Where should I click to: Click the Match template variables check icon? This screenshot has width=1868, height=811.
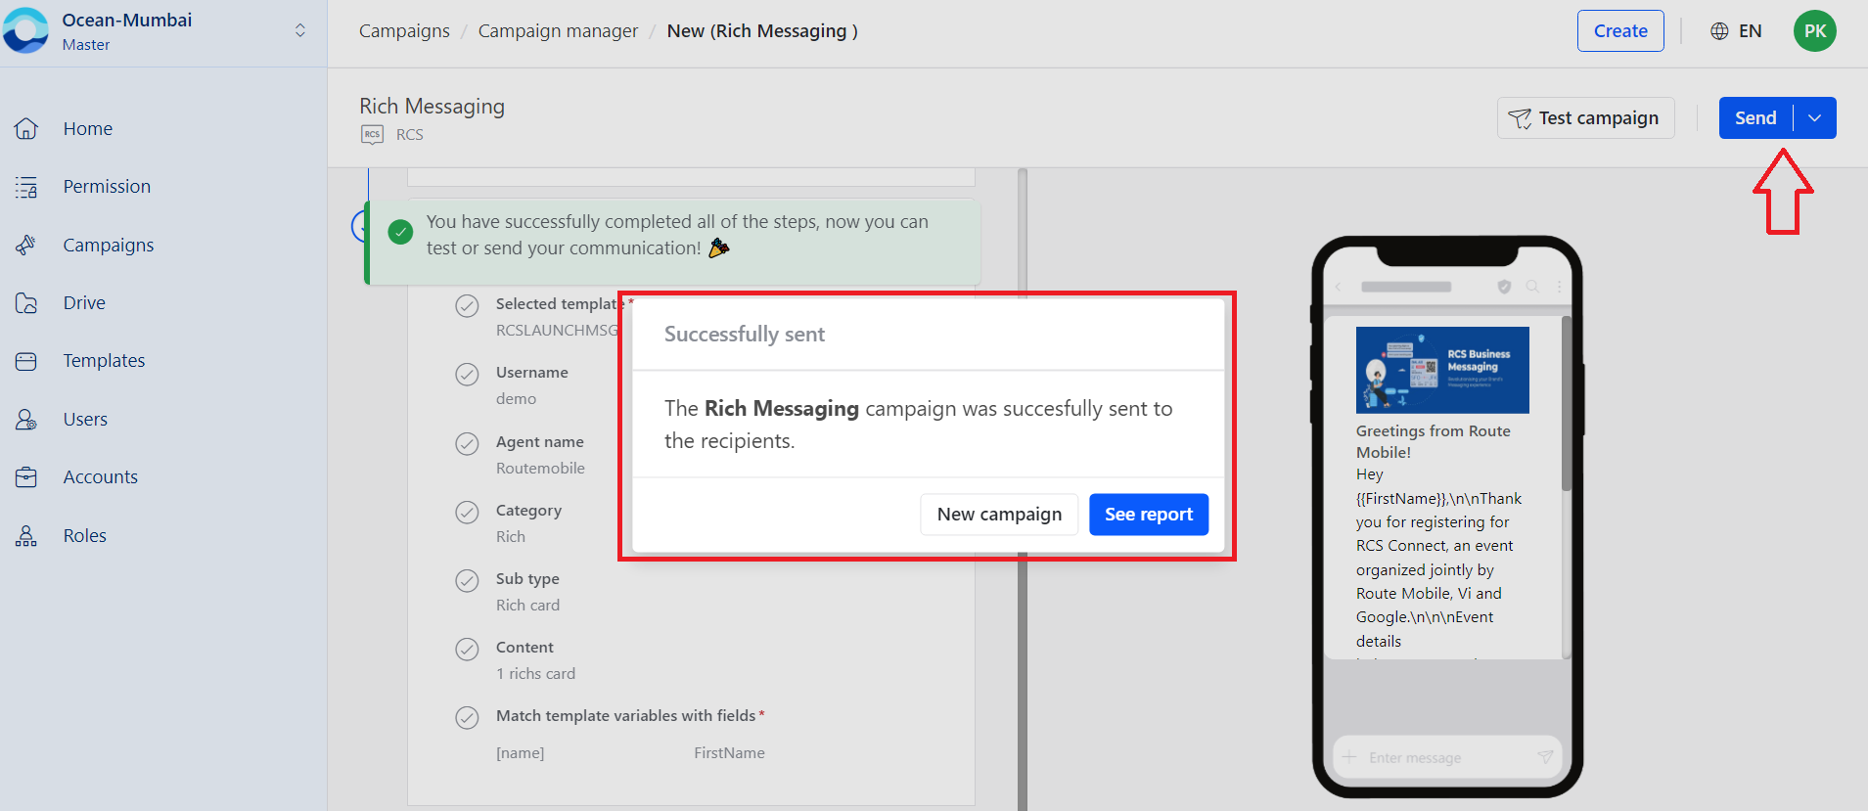point(468,718)
